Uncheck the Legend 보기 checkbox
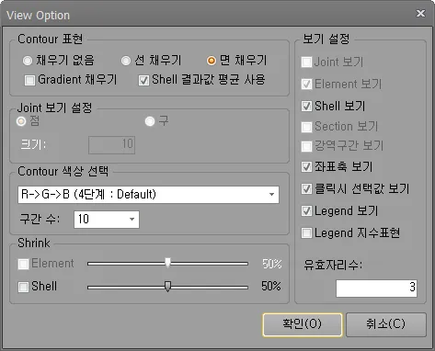The height and width of the screenshot is (351, 435). click(x=306, y=211)
